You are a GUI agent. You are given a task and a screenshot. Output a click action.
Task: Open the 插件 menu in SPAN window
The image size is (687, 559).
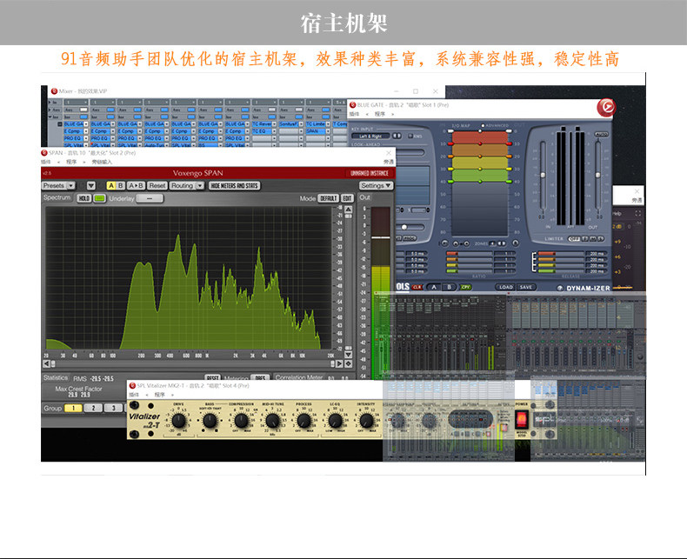pos(46,162)
